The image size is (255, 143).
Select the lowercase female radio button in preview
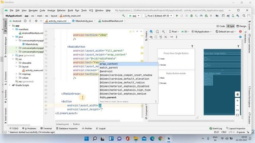pos(159,65)
